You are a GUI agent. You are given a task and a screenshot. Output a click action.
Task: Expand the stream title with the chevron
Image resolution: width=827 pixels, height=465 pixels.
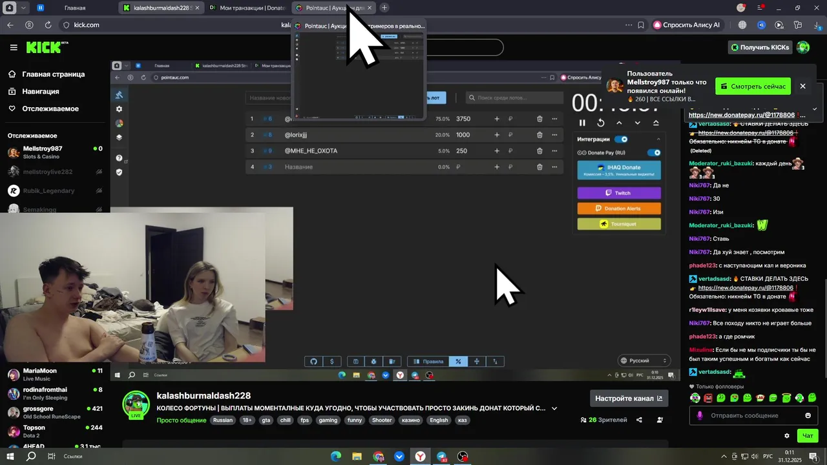click(x=554, y=408)
